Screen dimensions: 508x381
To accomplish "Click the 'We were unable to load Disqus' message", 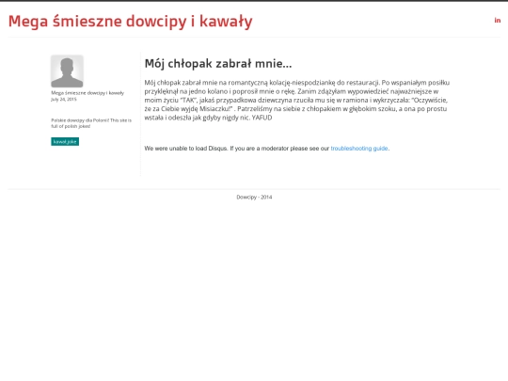I will pyautogui.click(x=267, y=149).
